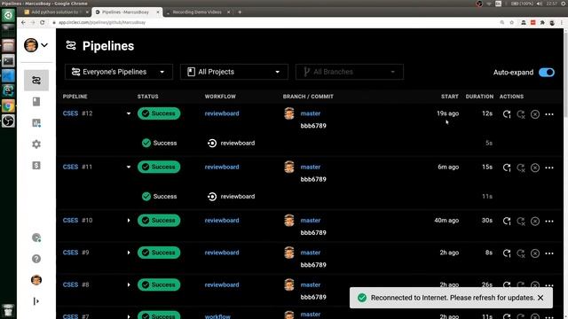The width and height of the screenshot is (568, 319).
Task: Open more actions menu for CSES #9
Action: (x=549, y=253)
